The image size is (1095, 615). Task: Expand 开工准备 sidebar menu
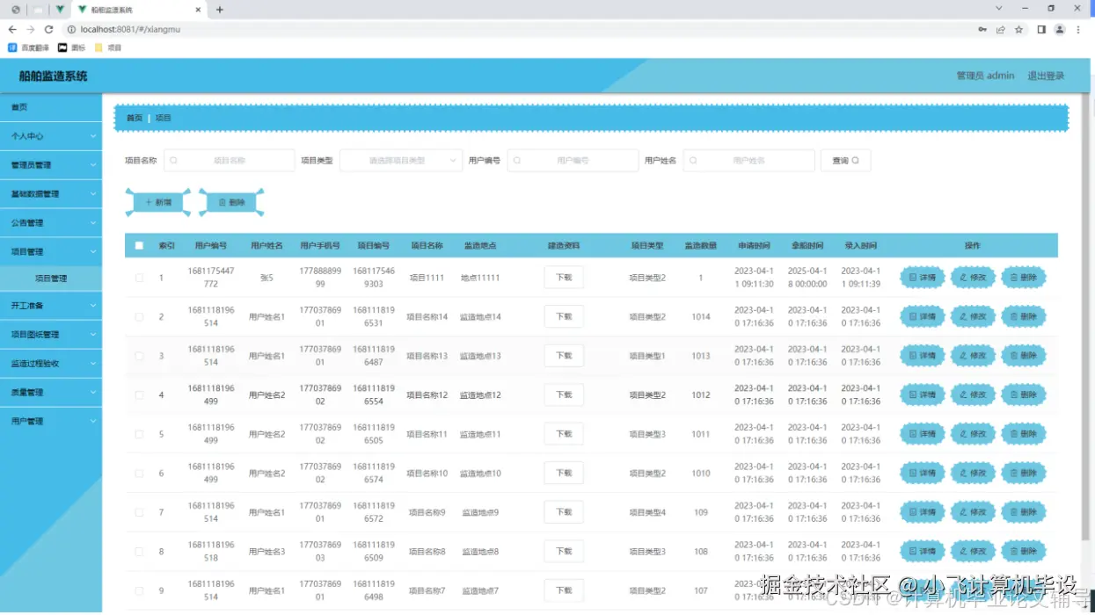(51, 306)
